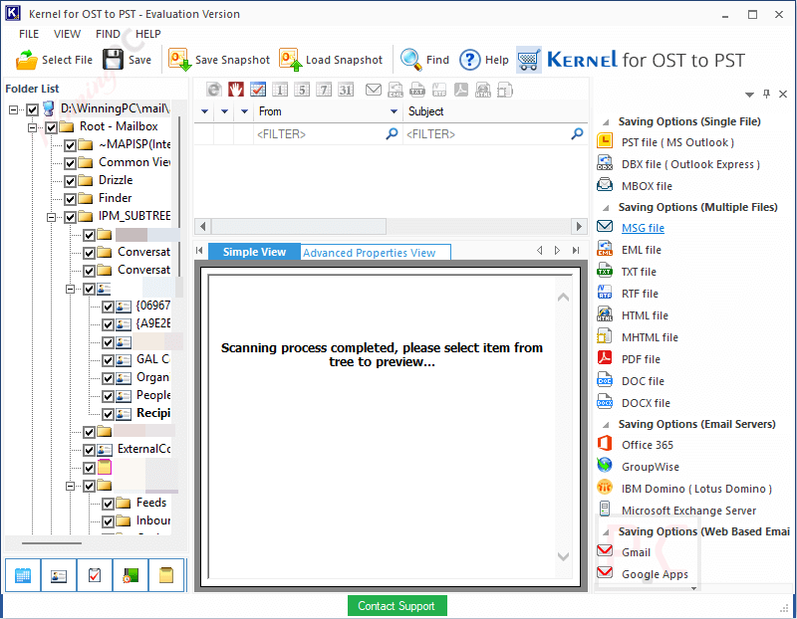The image size is (797, 619).
Task: Click the 1-day calendar view icon
Action: click(280, 90)
